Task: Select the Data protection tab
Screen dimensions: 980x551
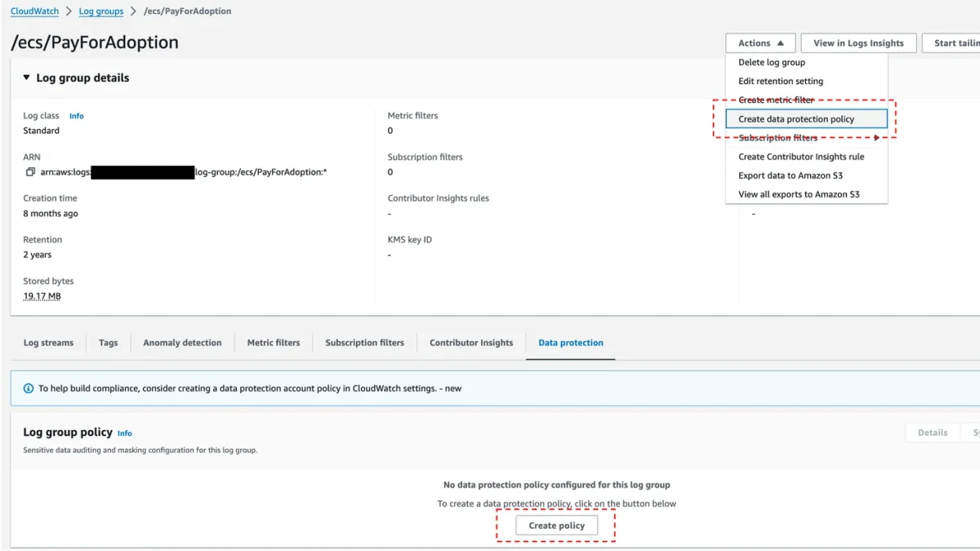Action: pos(571,343)
